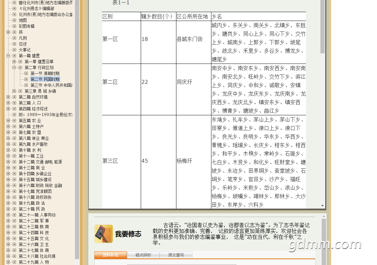Open 第二十七篇 体 育 chapter

tap(34, 250)
